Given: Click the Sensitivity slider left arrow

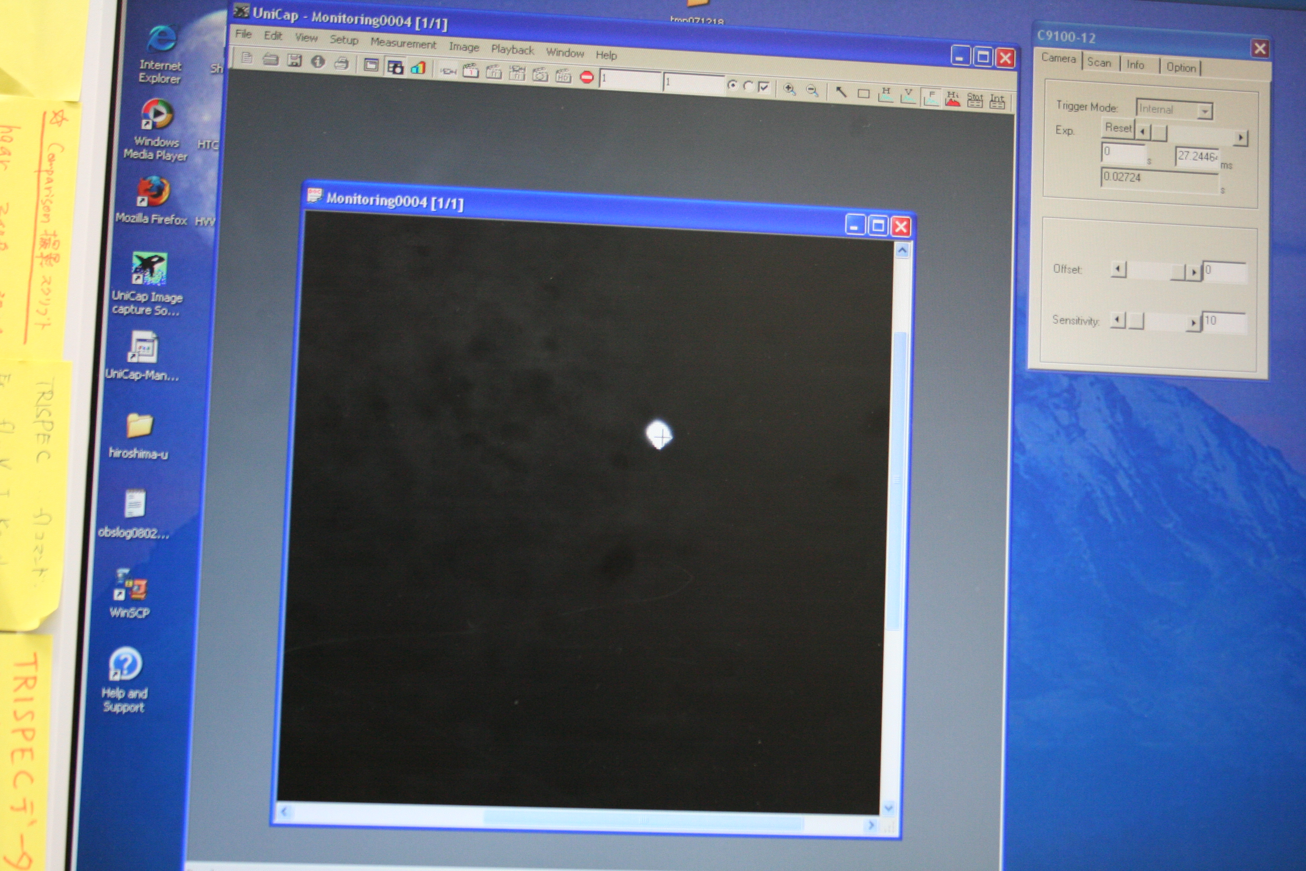Looking at the screenshot, I should pyautogui.click(x=1118, y=321).
